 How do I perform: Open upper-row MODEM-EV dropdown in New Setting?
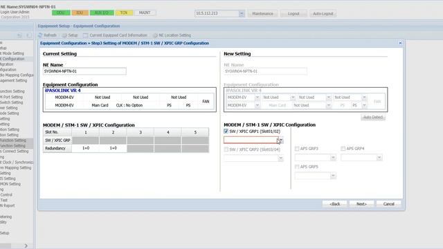click(x=257, y=98)
